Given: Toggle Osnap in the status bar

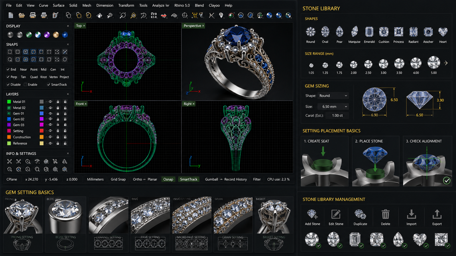Looking at the screenshot, I should pyautogui.click(x=168, y=179).
